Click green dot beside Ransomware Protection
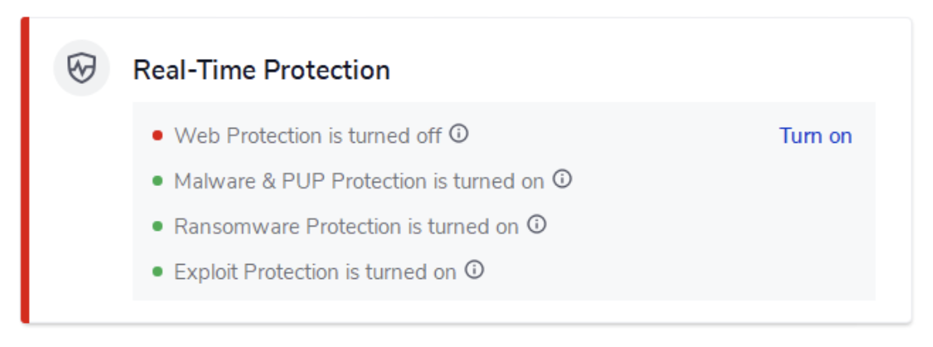933x347 pixels. coord(157,227)
